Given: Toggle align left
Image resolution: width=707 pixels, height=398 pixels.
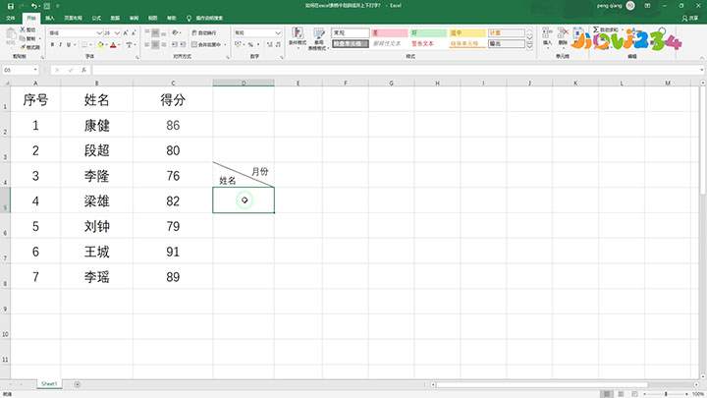Looking at the screenshot, I should (x=147, y=44).
